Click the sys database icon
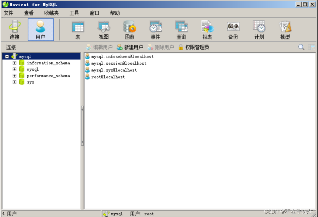318x217 pixels. (22, 82)
